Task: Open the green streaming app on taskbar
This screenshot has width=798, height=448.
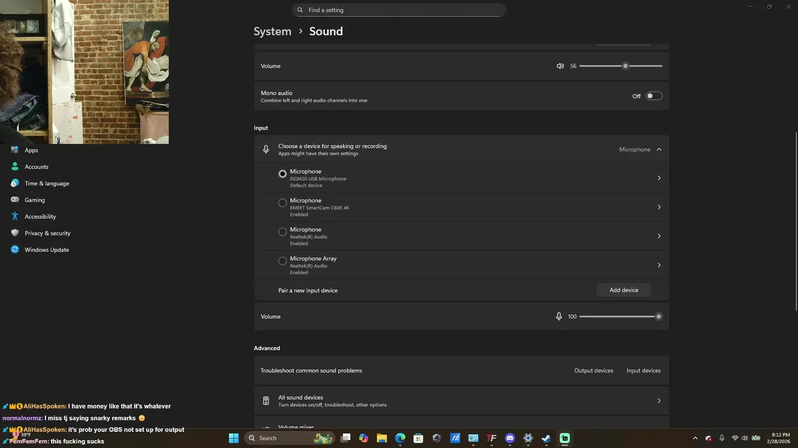Action: 565,438
